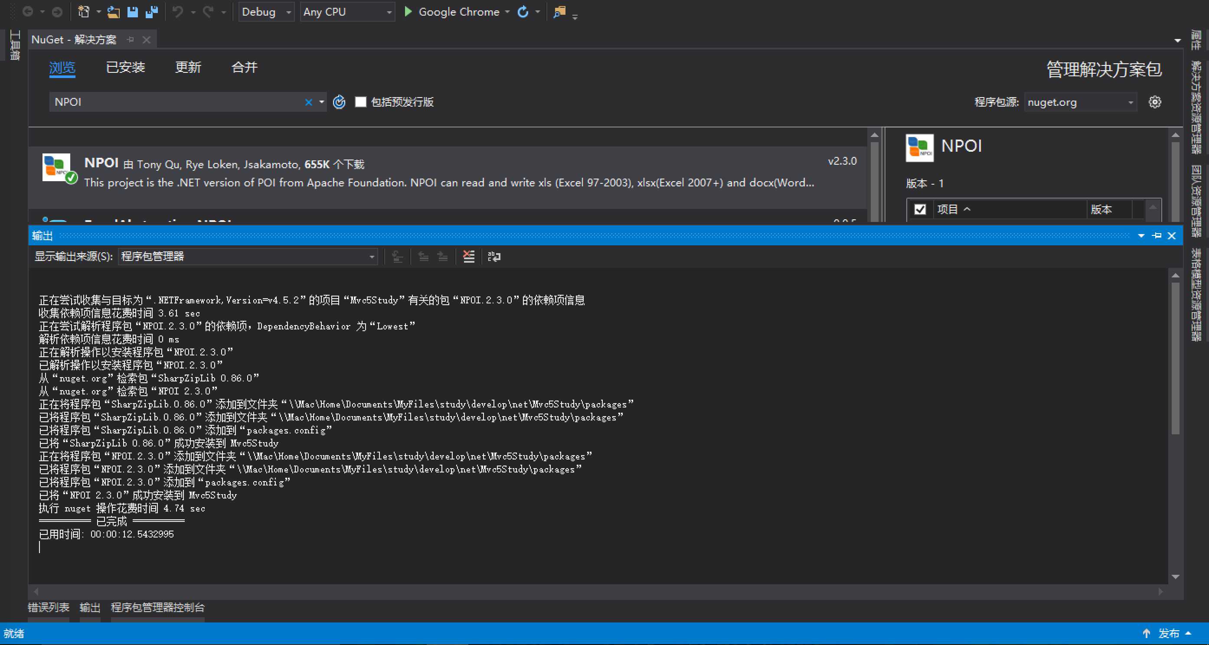
Task: Click the refresh/update packages icon
Action: point(338,101)
